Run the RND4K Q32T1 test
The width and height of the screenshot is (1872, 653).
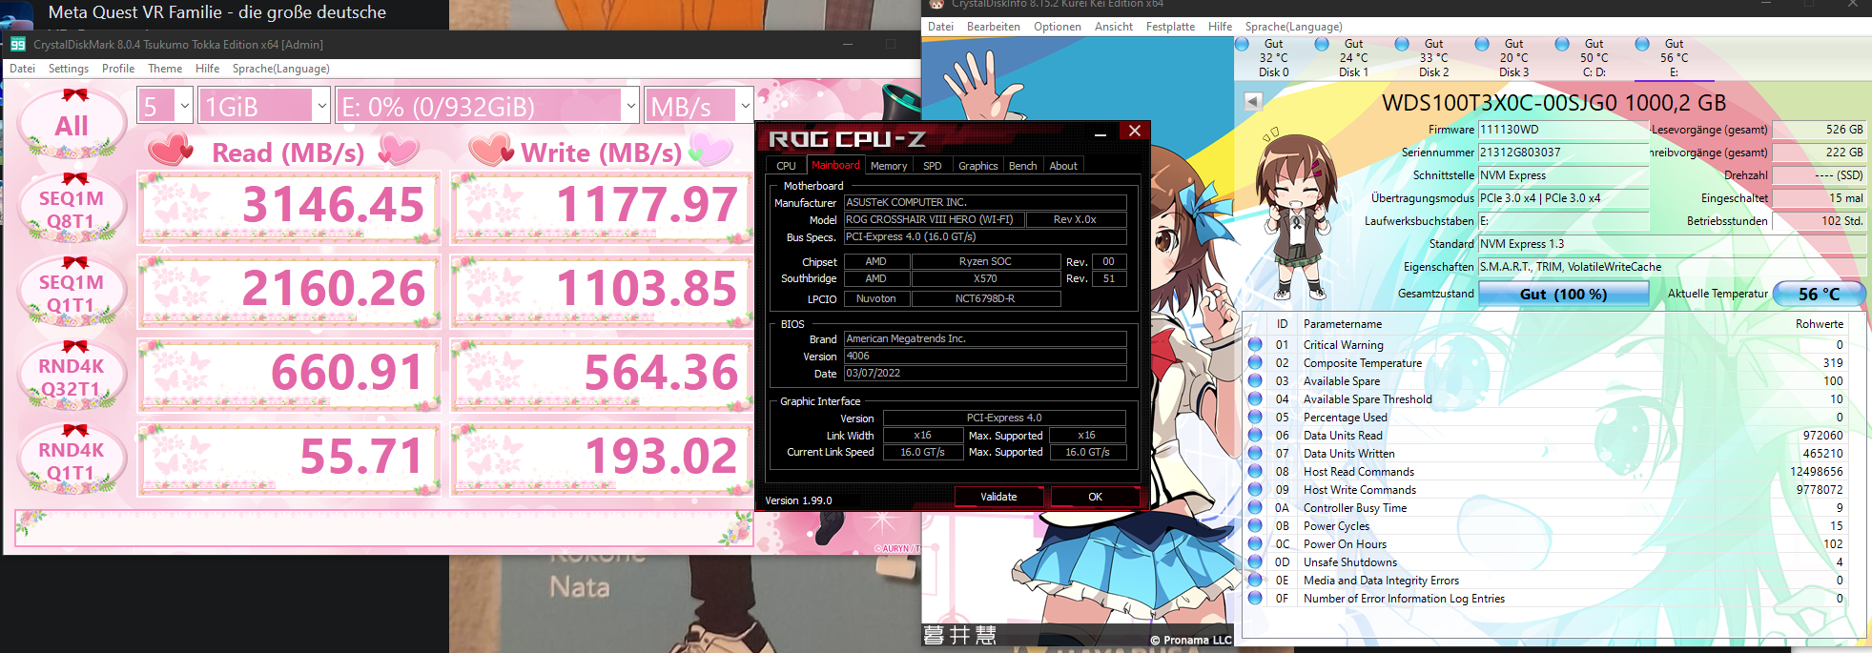pos(72,378)
